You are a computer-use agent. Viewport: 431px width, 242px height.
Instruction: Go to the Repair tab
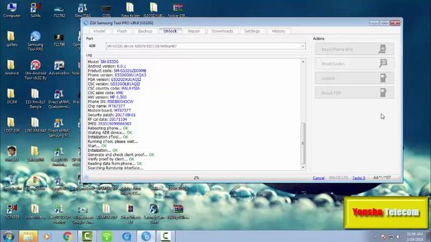(194, 31)
